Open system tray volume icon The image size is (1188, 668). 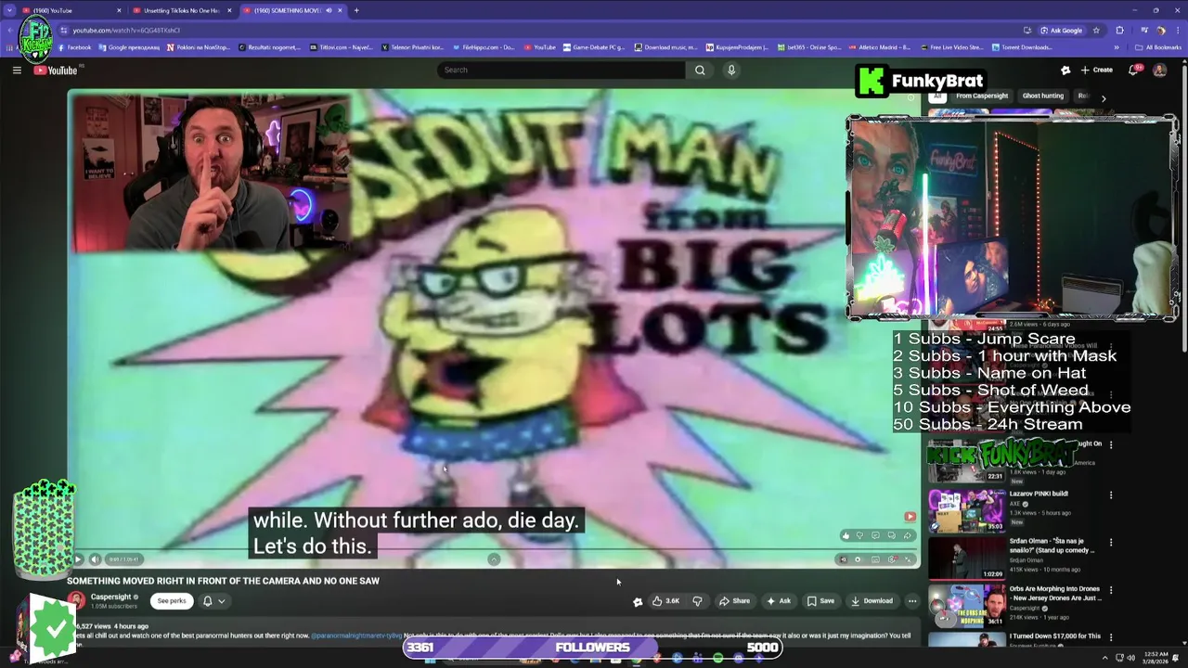pos(1131,658)
